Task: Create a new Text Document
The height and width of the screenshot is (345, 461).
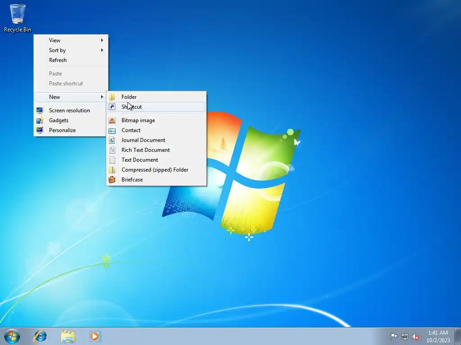Action: (156, 160)
